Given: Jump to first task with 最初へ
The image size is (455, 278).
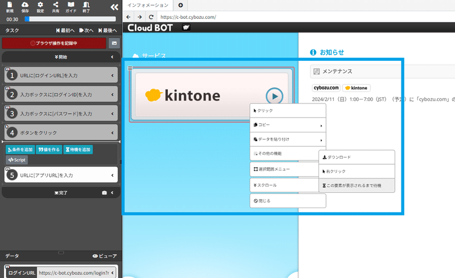Looking at the screenshot, I should click(x=65, y=30).
